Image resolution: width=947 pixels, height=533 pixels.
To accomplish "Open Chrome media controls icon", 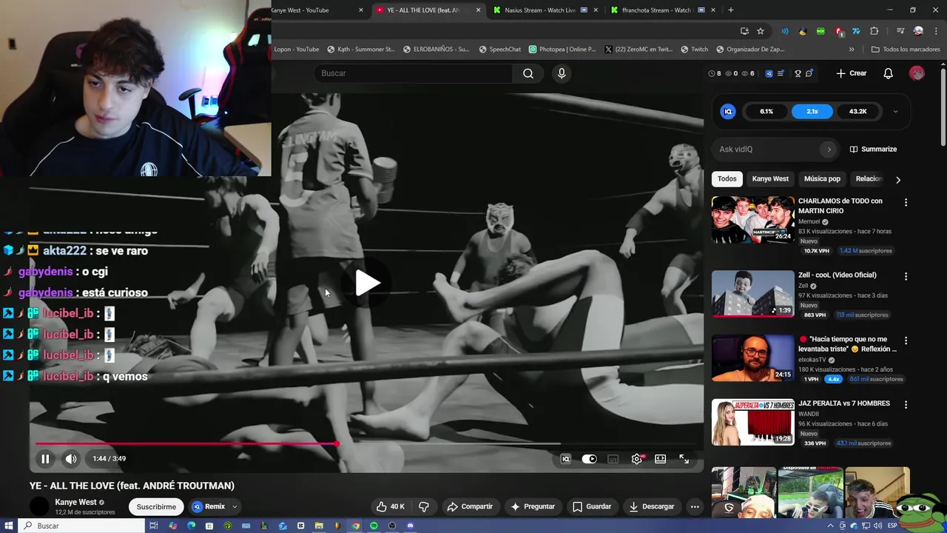I will [900, 31].
